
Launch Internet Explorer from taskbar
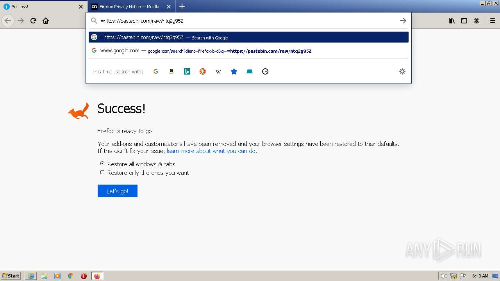point(31,276)
